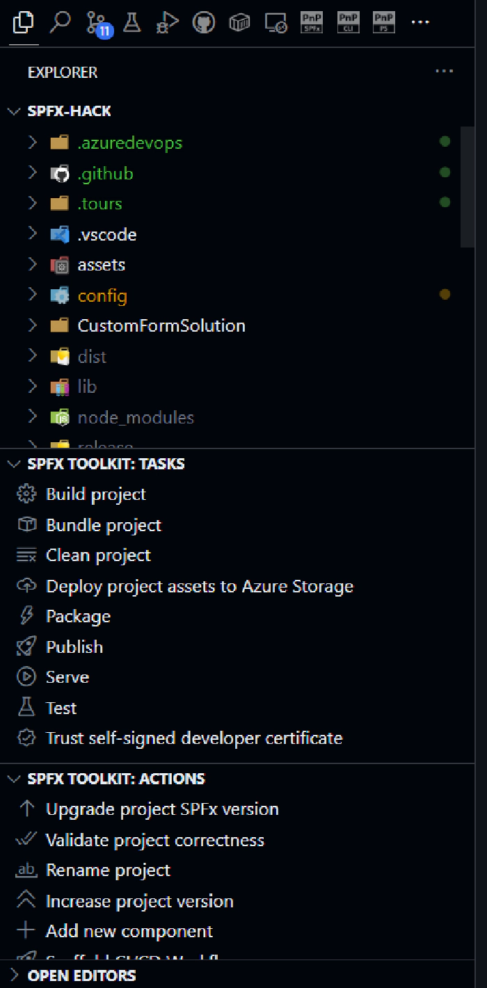Open the Search view in activity bar

pyautogui.click(x=61, y=23)
